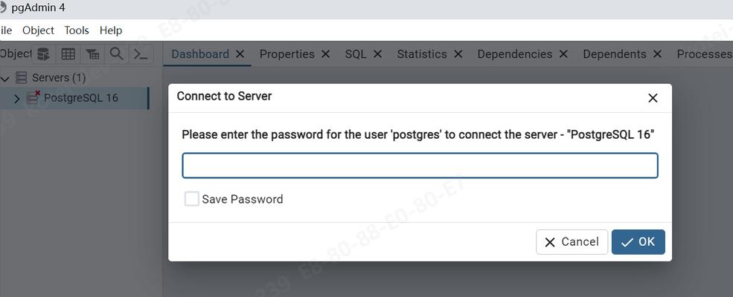Click the Servers group icon
The image size is (733, 297).
pos(21,77)
